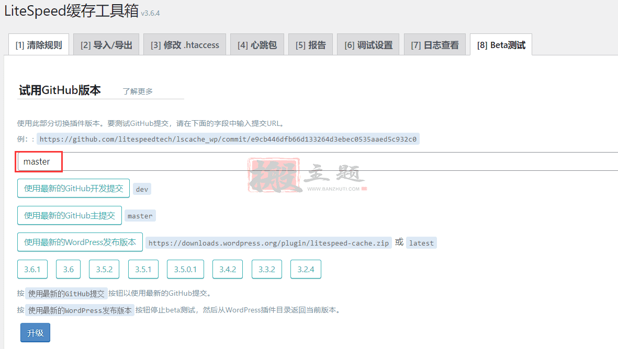
Task: Open the [1] 清除规则 tab
Action: pos(39,45)
